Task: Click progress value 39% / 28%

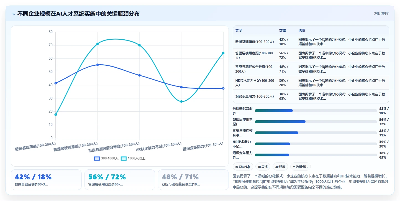Action: tap(384, 144)
